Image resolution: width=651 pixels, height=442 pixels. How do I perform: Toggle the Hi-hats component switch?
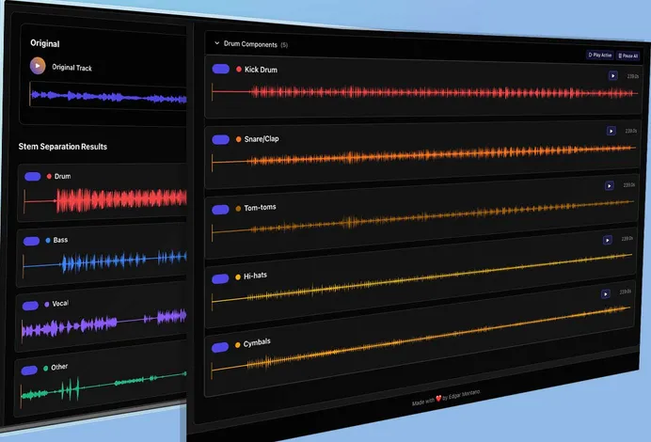(221, 277)
